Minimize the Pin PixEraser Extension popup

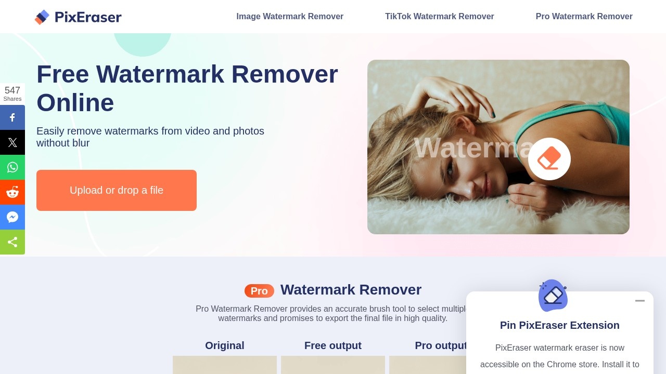(x=640, y=301)
